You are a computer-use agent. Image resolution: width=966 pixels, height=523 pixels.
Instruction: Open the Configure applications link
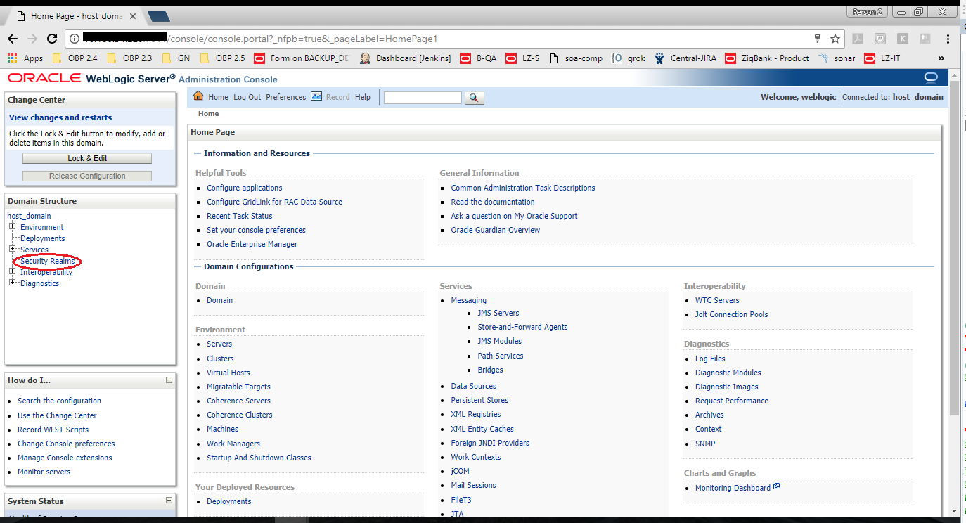click(244, 188)
